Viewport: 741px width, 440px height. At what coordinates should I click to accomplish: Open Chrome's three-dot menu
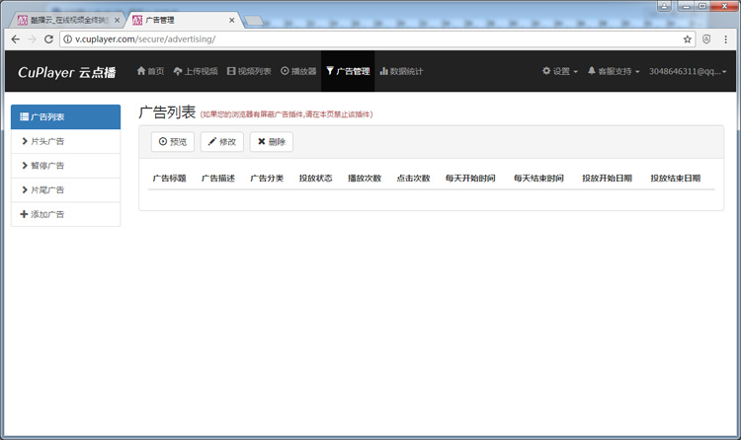726,39
